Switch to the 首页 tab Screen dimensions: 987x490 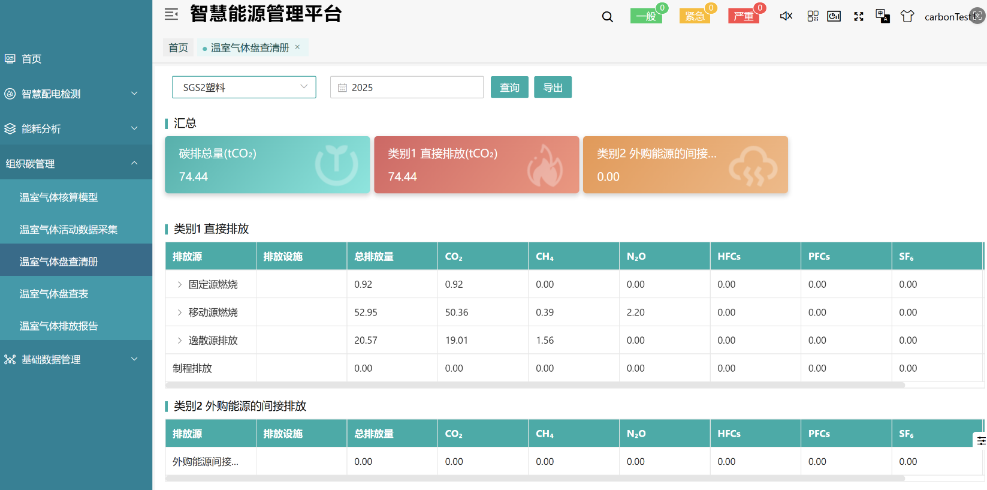pos(178,47)
